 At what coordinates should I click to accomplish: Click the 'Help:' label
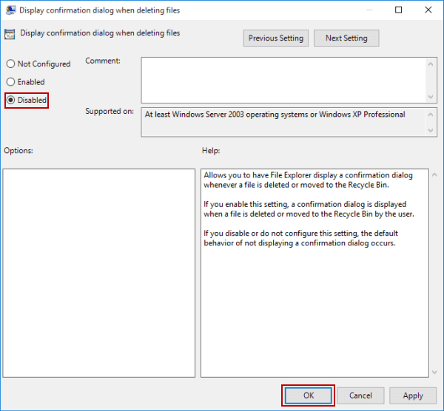211,151
